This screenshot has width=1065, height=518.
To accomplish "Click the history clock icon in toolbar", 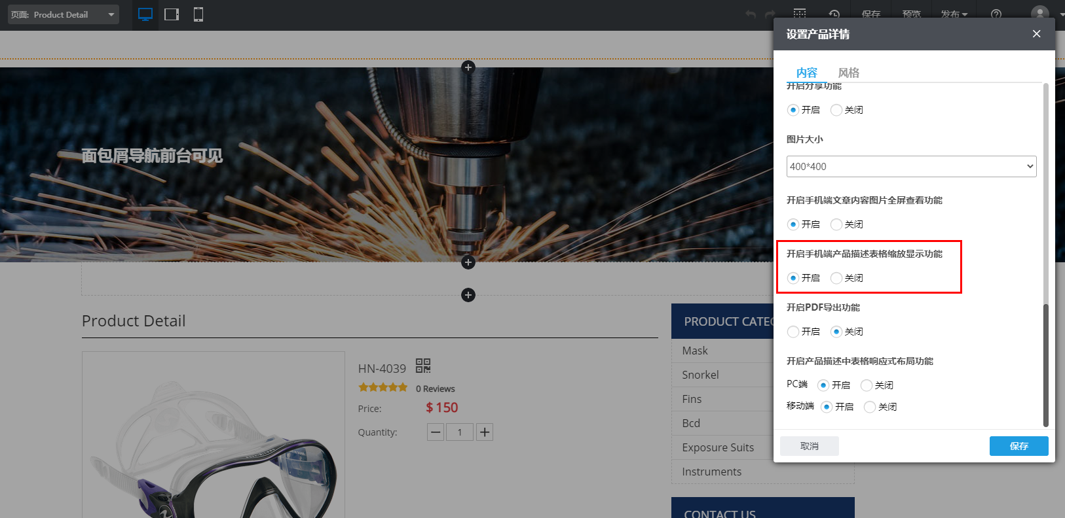I will [834, 14].
